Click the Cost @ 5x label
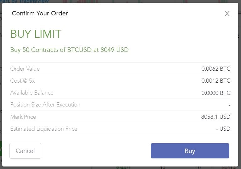This screenshot has height=169, width=241. [x=22, y=81]
